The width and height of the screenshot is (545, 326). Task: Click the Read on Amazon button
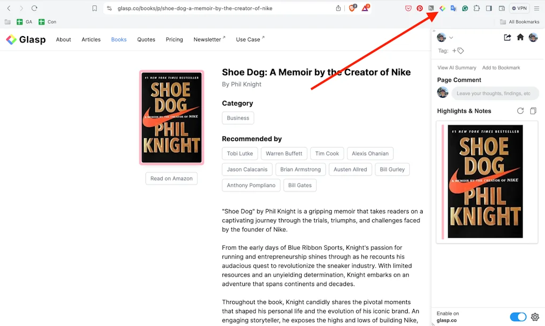coord(171,178)
